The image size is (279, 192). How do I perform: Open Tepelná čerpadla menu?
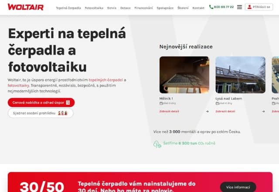(x=68, y=8)
